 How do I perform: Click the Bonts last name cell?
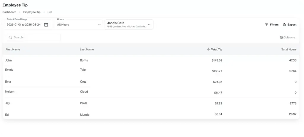(x=84, y=60)
